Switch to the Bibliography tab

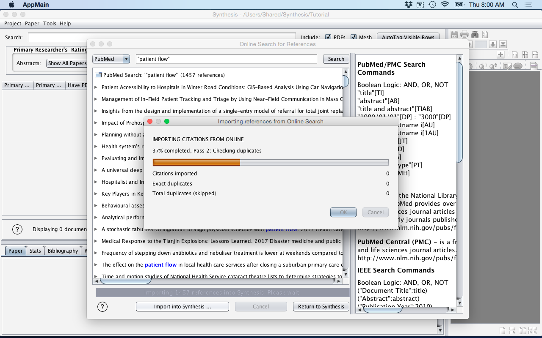pyautogui.click(x=63, y=251)
